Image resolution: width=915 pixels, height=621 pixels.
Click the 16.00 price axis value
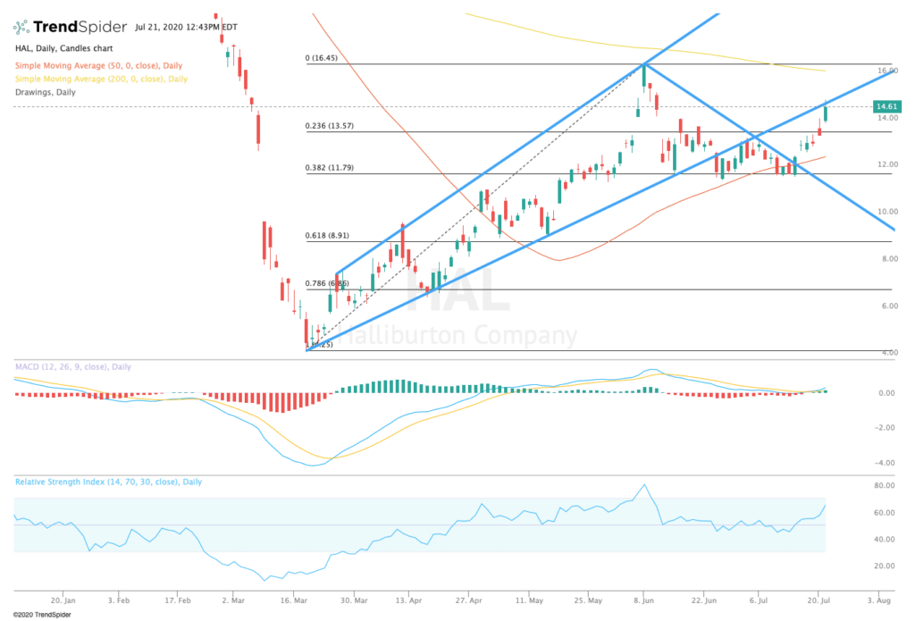[x=887, y=70]
